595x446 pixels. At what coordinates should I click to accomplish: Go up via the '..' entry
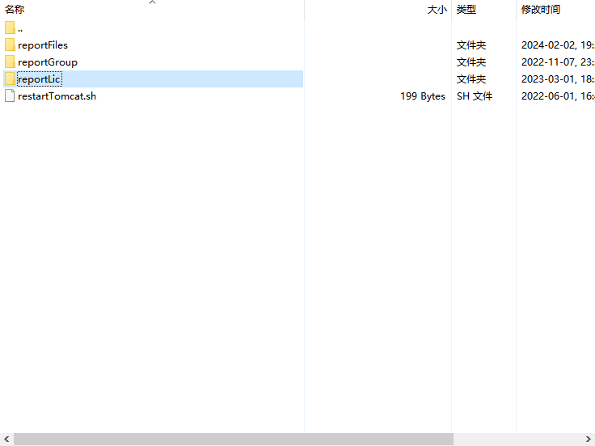coord(20,28)
